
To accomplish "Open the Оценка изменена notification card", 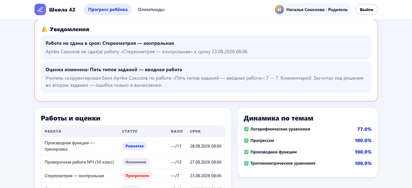I will (206, 77).
